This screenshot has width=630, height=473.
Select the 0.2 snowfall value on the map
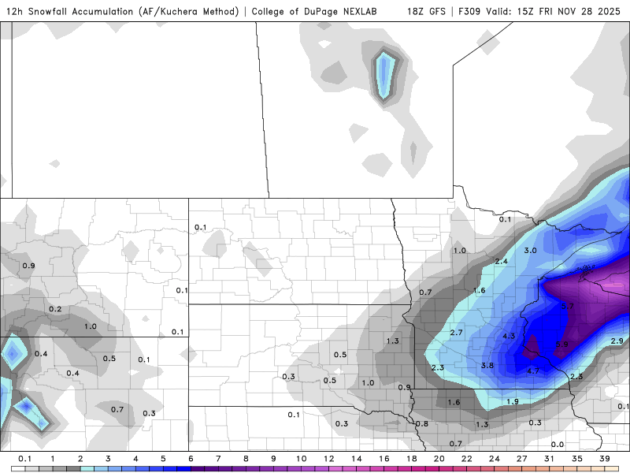pos(55,309)
